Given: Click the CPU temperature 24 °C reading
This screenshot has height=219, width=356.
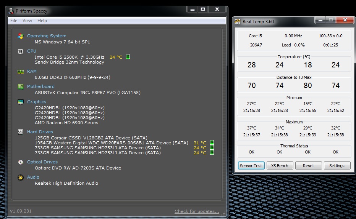Looking at the screenshot, I should tap(116, 57).
